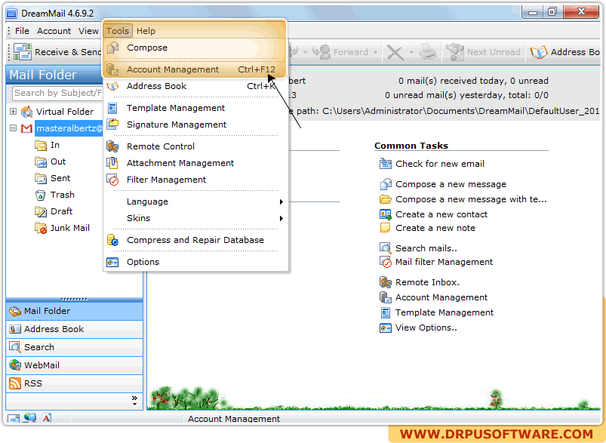
Task: Click the Delete X toolbar icon
Action: click(x=395, y=52)
